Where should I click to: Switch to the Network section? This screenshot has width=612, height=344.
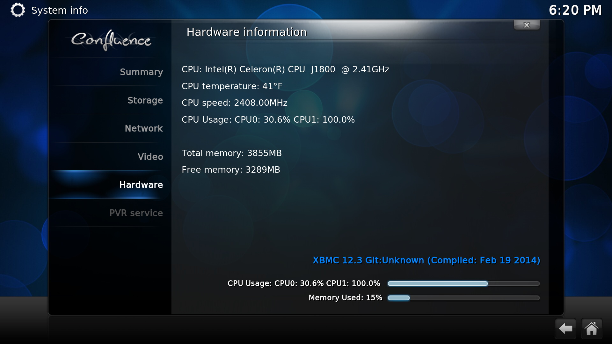tap(110, 128)
